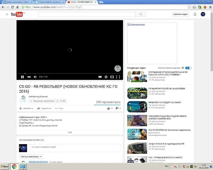This screenshot has height=170, width=213.
Task: Click 'Поделиться' share button
Action: pos(44,108)
